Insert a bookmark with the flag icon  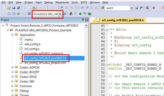click(62, 8)
